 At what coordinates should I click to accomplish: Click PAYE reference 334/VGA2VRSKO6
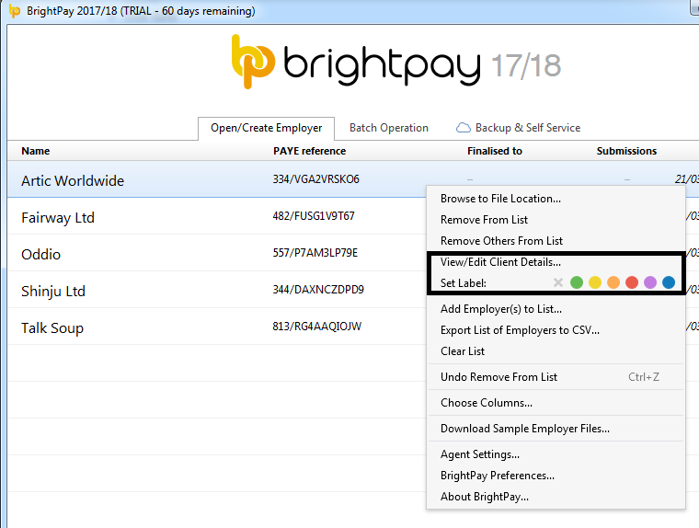[316, 179]
